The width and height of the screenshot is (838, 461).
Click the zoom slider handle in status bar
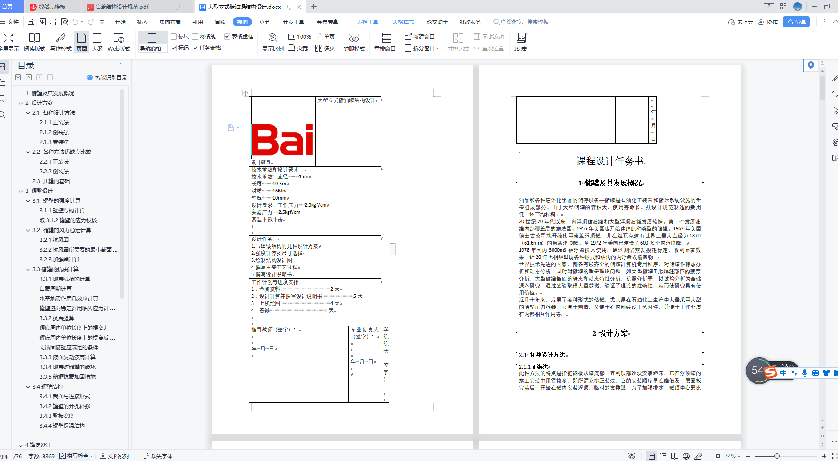(x=777, y=456)
